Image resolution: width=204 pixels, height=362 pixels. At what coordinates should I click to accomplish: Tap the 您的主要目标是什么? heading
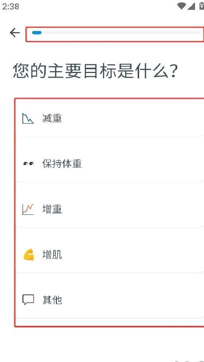click(x=95, y=70)
